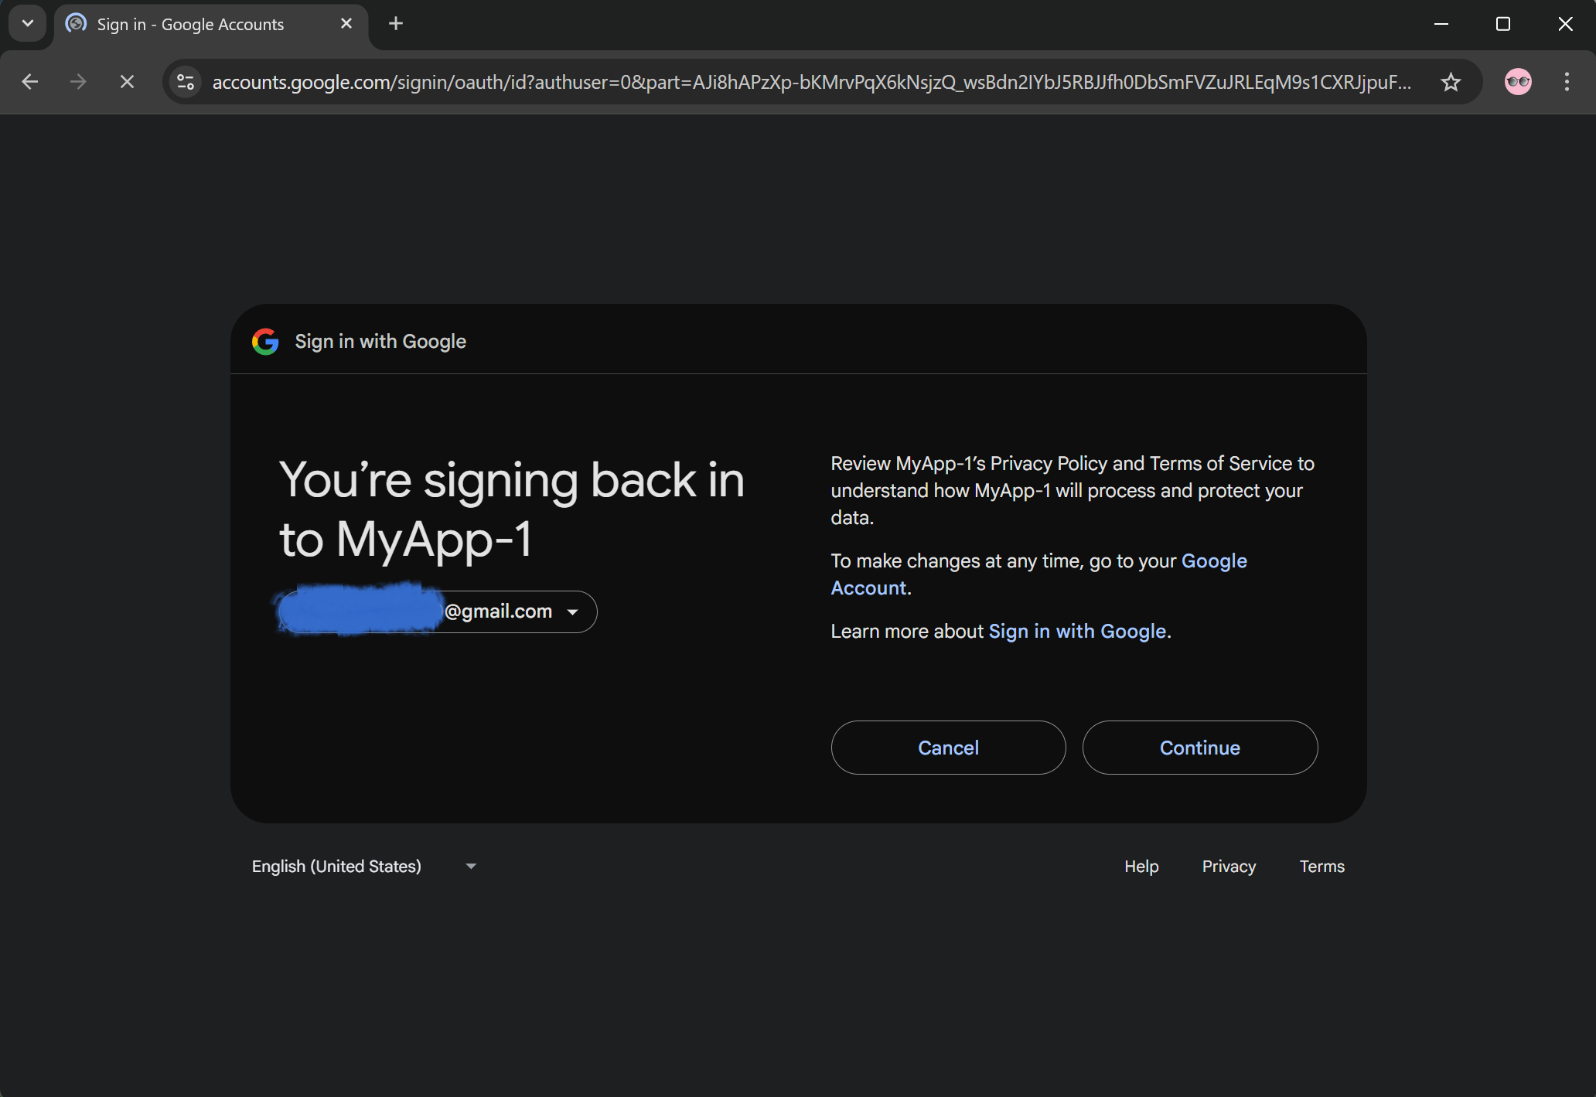
Task: Open the Google Account link
Action: [1038, 574]
